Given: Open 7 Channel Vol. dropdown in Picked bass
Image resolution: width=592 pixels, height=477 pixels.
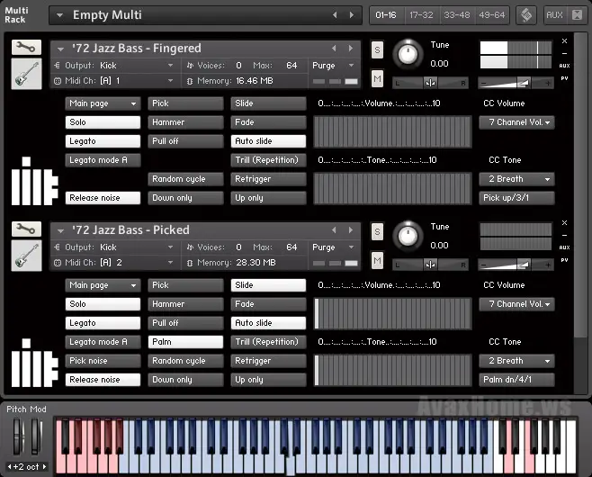Looking at the screenshot, I should coord(516,304).
